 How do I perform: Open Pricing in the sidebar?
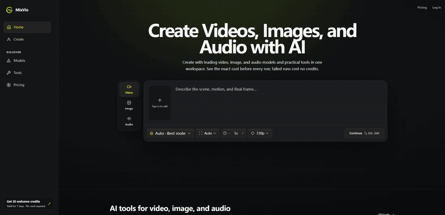(27, 85)
